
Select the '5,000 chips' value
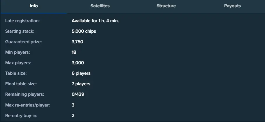pos(84,31)
